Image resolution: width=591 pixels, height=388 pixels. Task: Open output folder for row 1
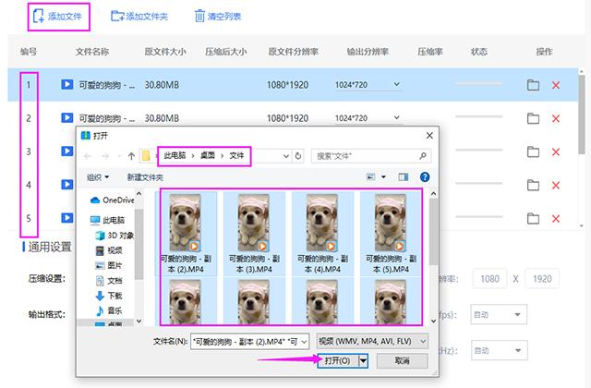pos(533,85)
